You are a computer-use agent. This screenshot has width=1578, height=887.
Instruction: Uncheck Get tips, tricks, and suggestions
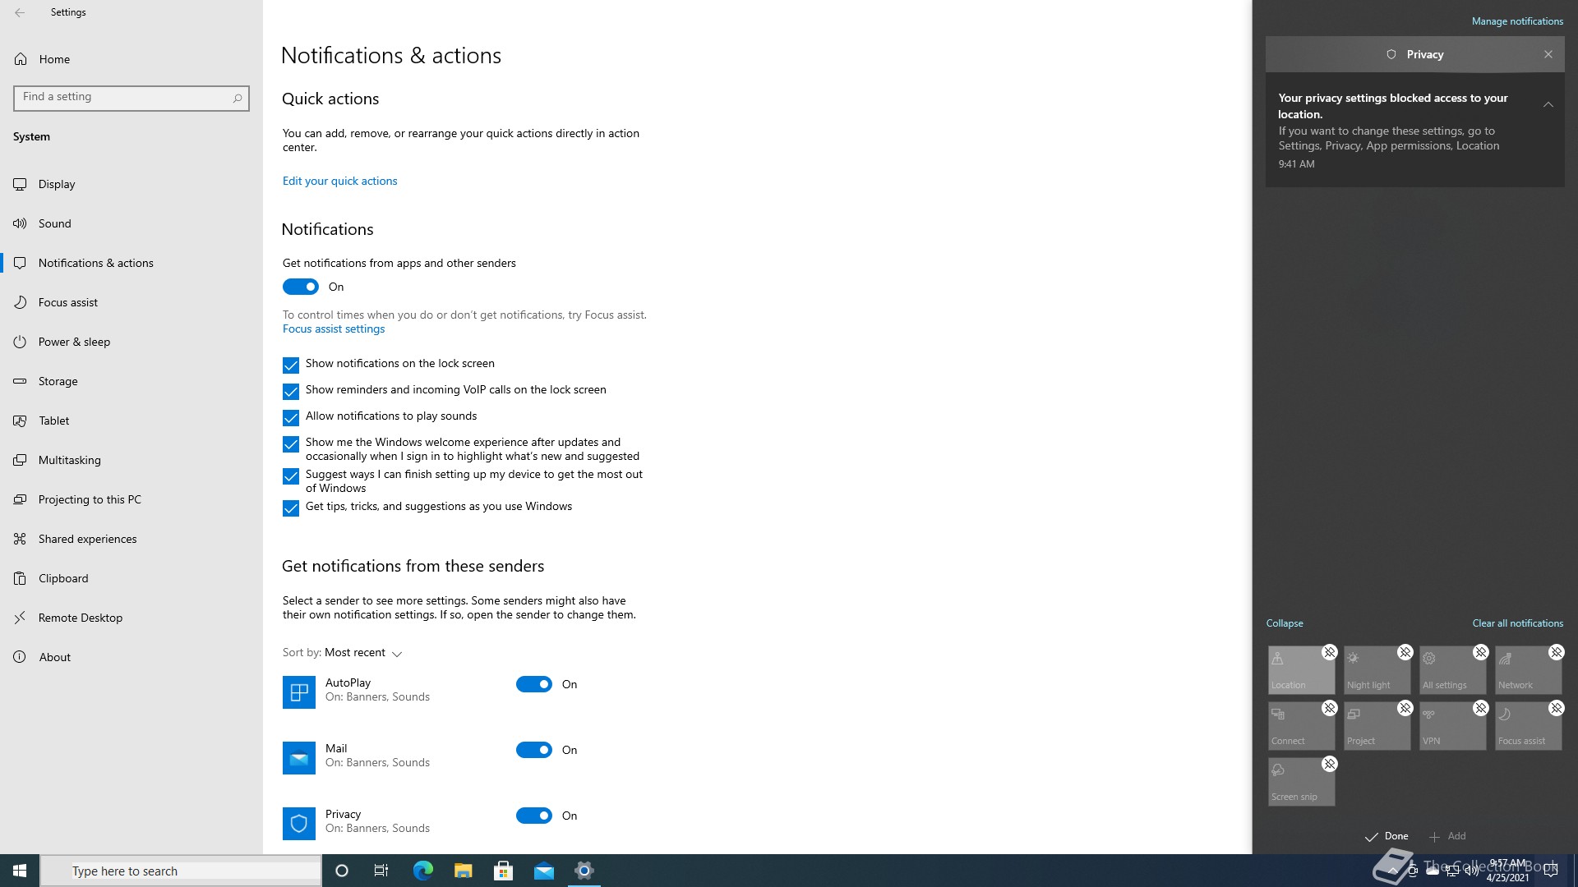tap(291, 508)
